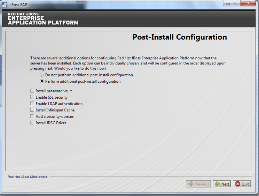Check Install JDBC Driver box

point(32,123)
